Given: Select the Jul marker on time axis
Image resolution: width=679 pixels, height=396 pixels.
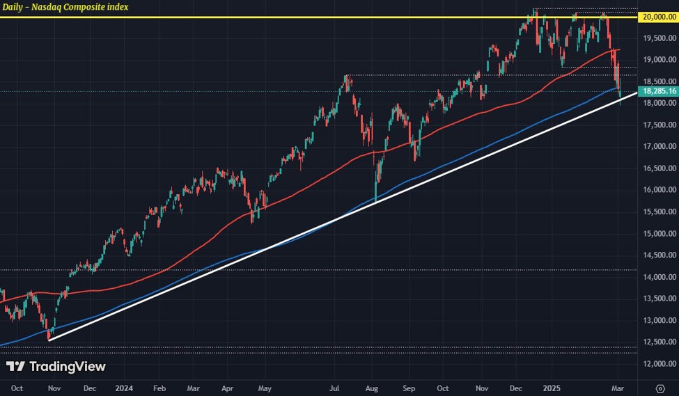Looking at the screenshot, I should pos(336,387).
